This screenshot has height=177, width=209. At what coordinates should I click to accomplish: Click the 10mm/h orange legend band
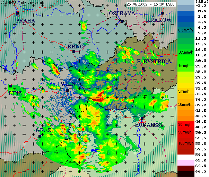coord(185,104)
